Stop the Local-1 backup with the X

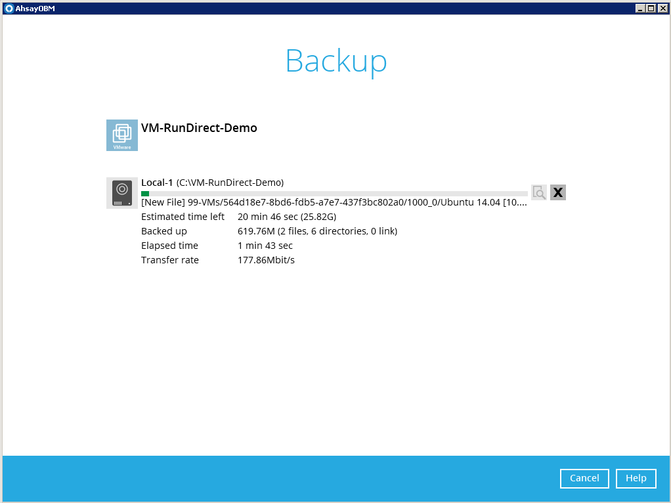click(558, 192)
